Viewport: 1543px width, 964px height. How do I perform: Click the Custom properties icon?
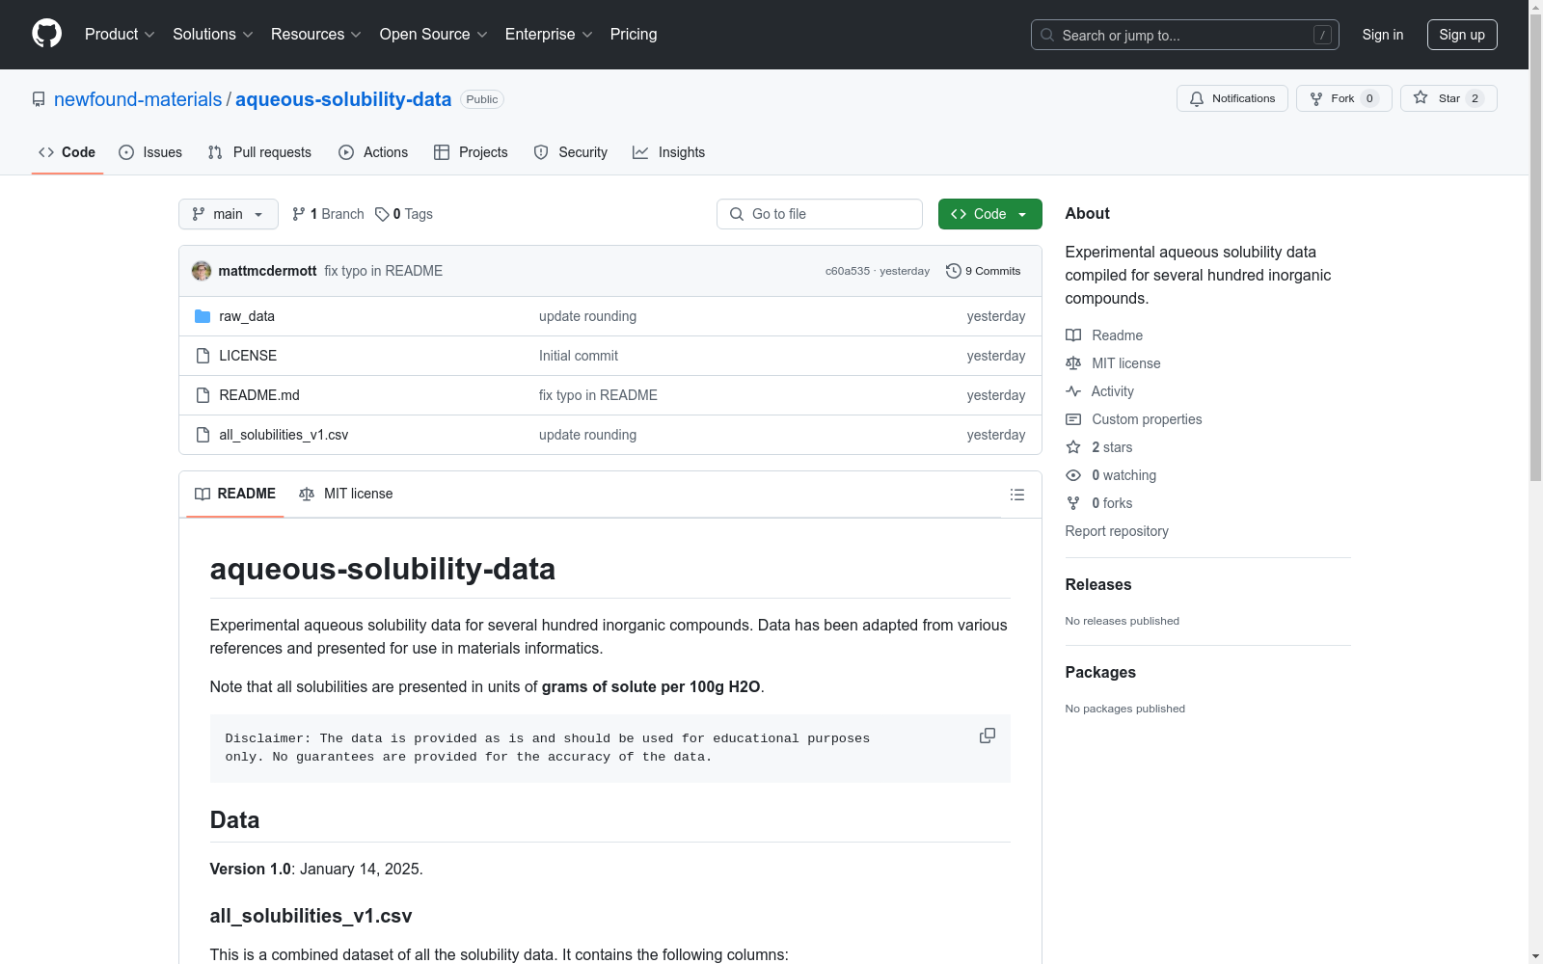[1073, 419]
